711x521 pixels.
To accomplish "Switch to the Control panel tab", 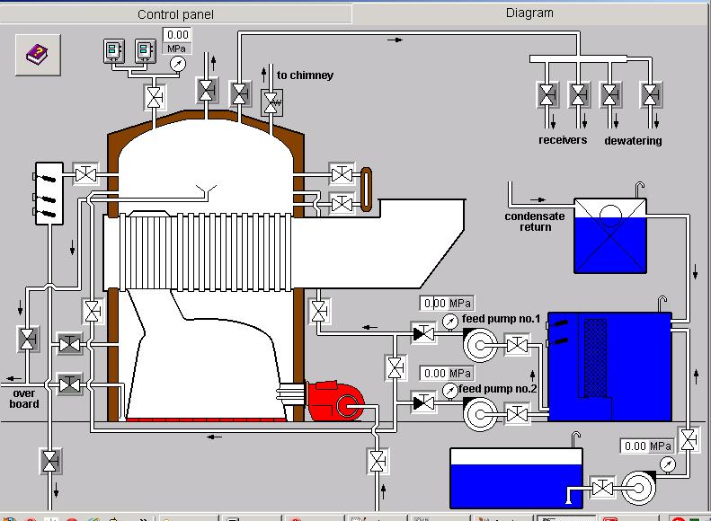I will pos(176,14).
